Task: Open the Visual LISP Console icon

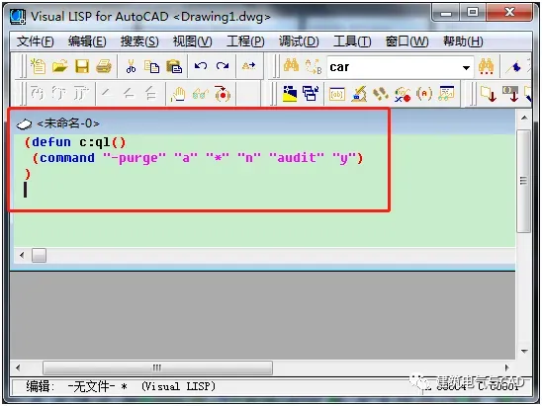Action: 337,94
